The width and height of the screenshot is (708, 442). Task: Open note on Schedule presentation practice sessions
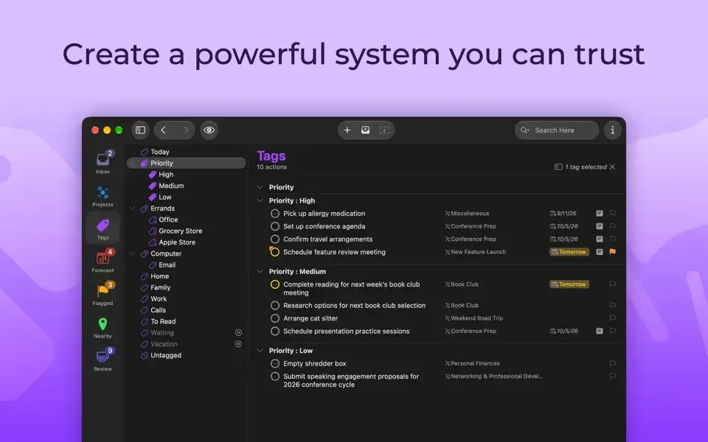coord(599,331)
